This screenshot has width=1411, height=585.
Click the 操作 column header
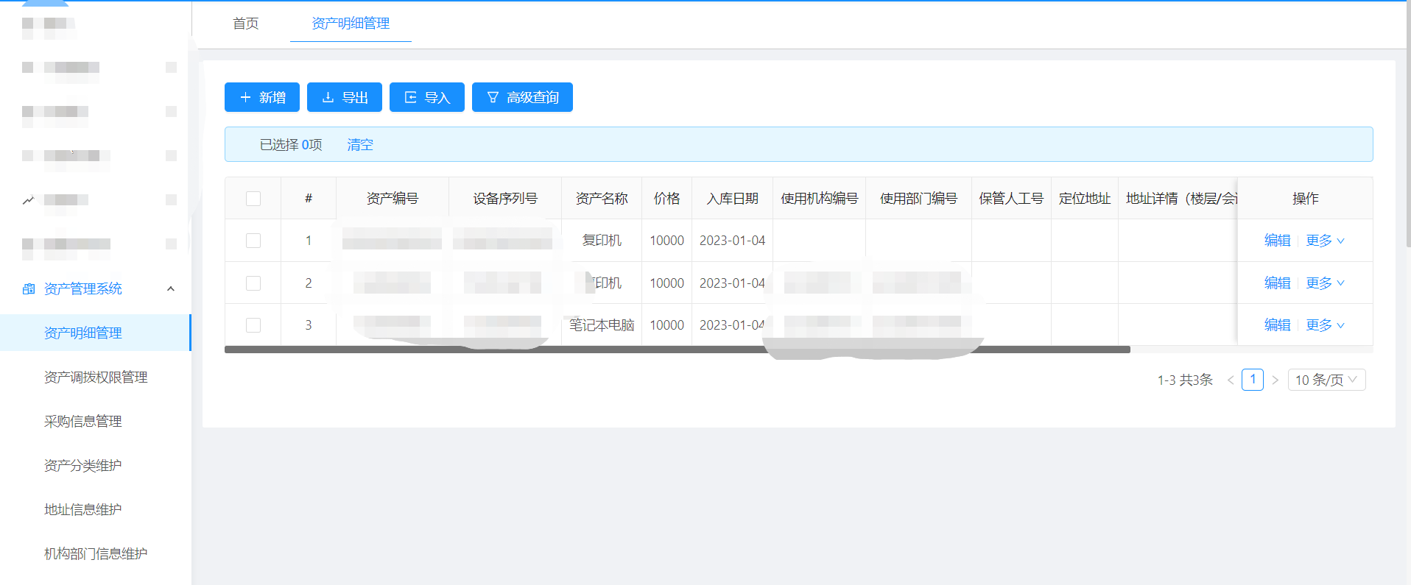tap(1306, 199)
